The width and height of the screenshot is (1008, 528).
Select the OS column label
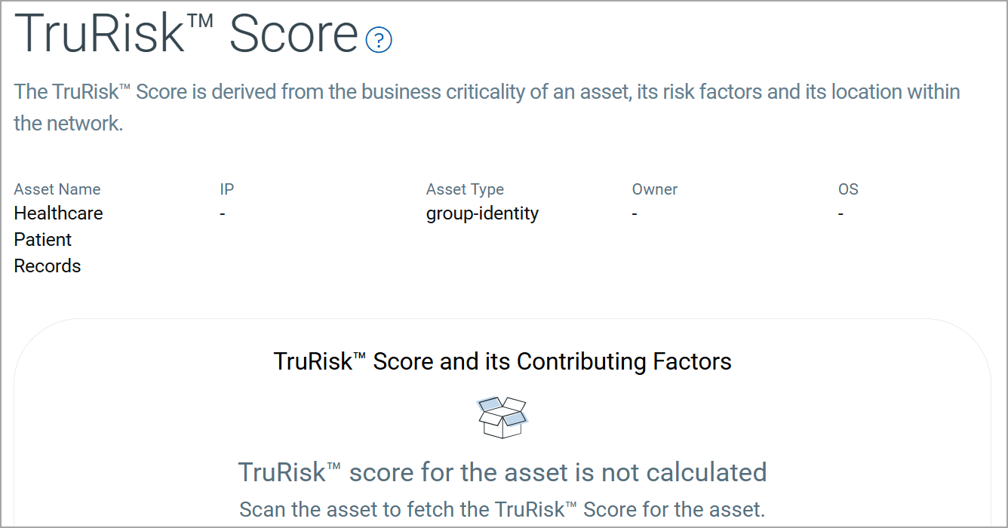coord(848,189)
